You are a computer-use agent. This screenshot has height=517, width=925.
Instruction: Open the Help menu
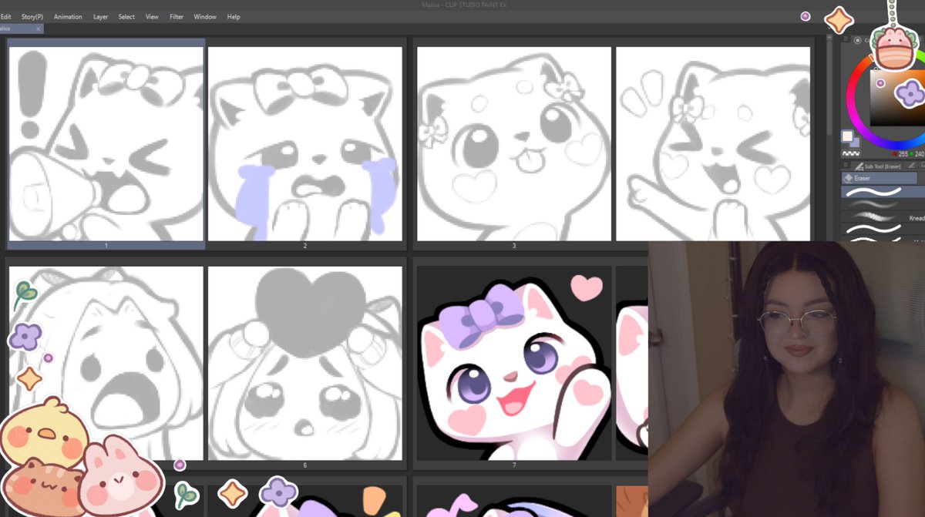tap(234, 16)
